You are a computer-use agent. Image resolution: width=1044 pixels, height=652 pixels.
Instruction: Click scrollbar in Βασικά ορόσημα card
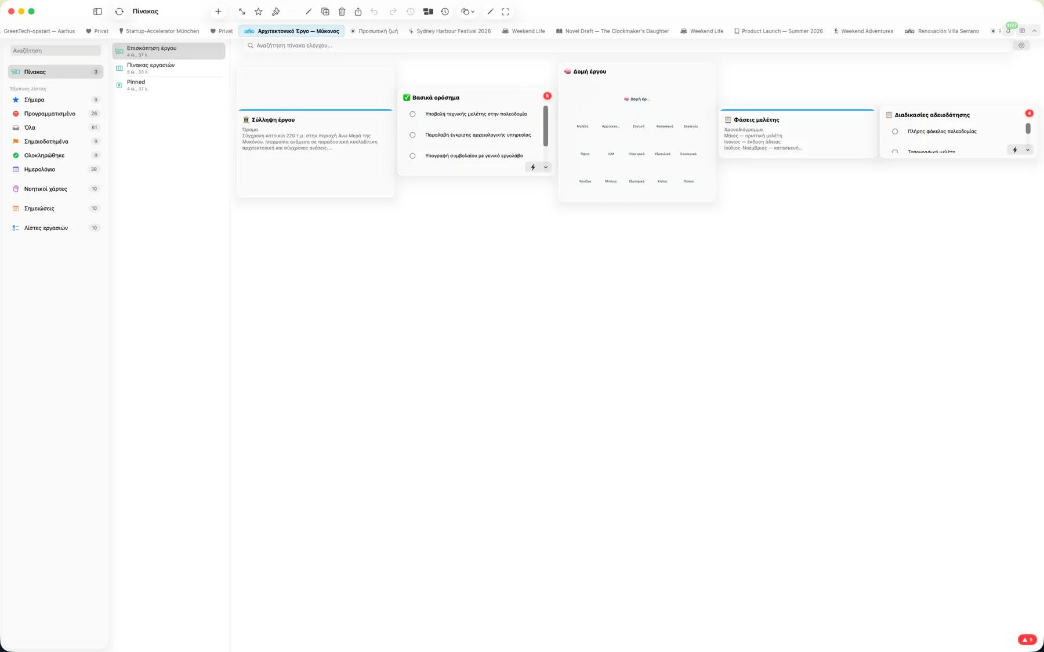(545, 126)
